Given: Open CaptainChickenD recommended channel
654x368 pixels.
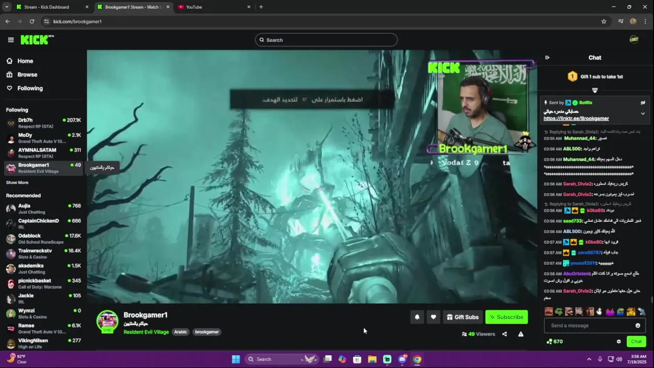Looking at the screenshot, I should 43,224.
